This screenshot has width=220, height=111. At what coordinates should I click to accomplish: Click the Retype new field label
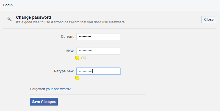point(64,71)
